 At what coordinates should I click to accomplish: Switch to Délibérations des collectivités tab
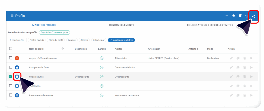210,25
